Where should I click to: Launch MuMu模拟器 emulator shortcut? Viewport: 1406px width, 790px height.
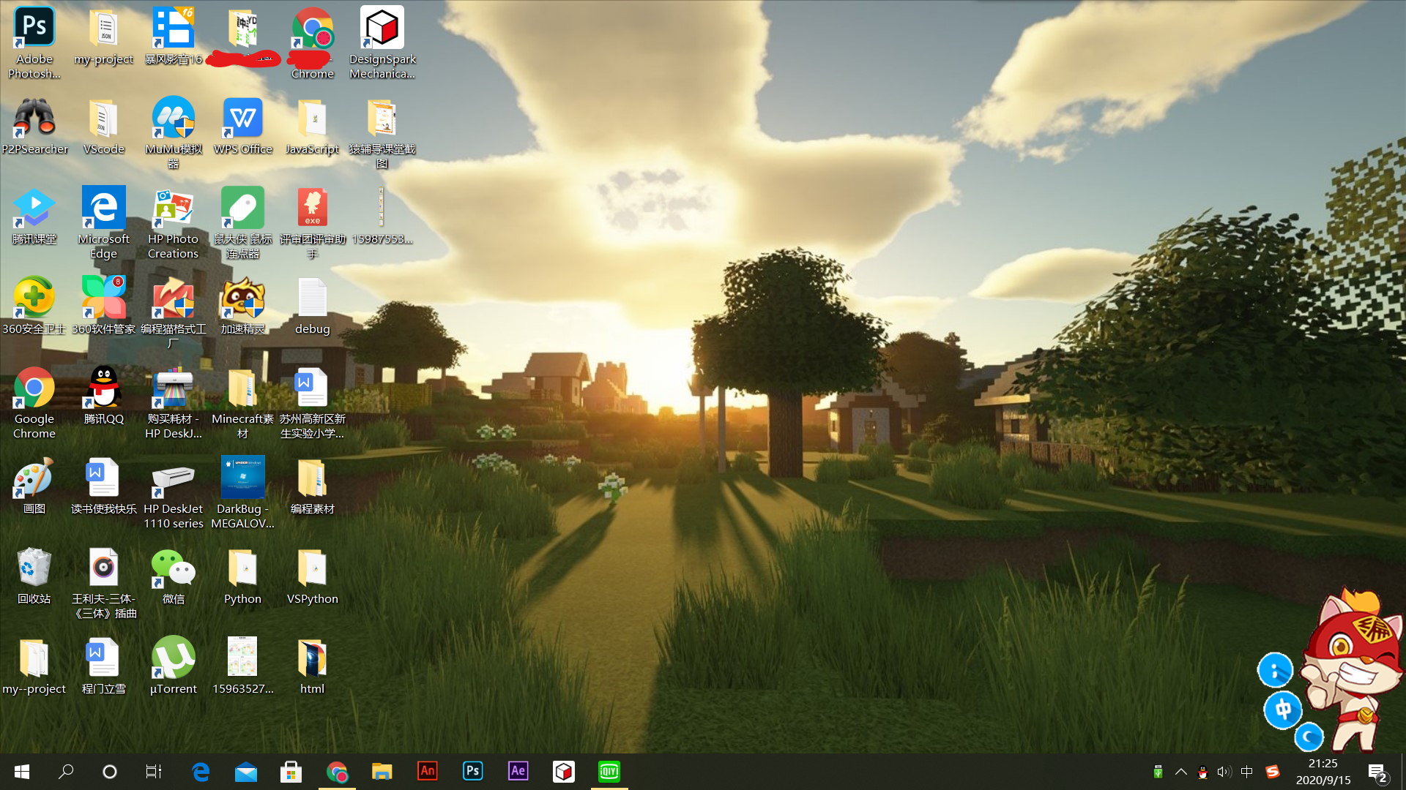point(174,133)
